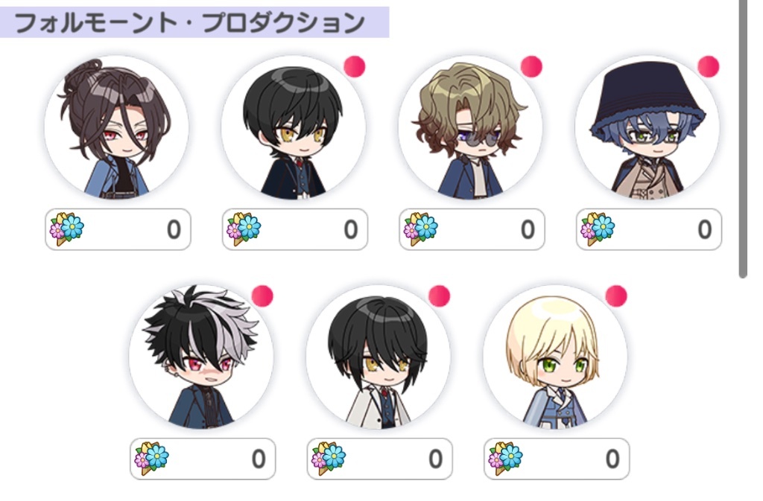This screenshot has height=501, width=763.
Task: Click the pink notification dot on blonde character
Action: (616, 296)
